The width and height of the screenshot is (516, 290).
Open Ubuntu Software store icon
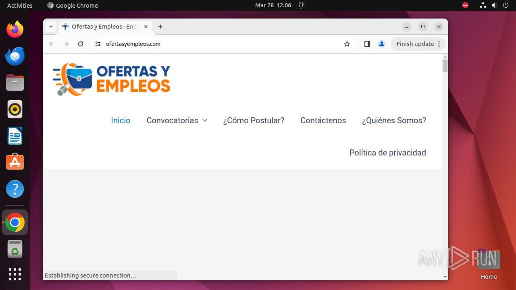pyautogui.click(x=15, y=162)
